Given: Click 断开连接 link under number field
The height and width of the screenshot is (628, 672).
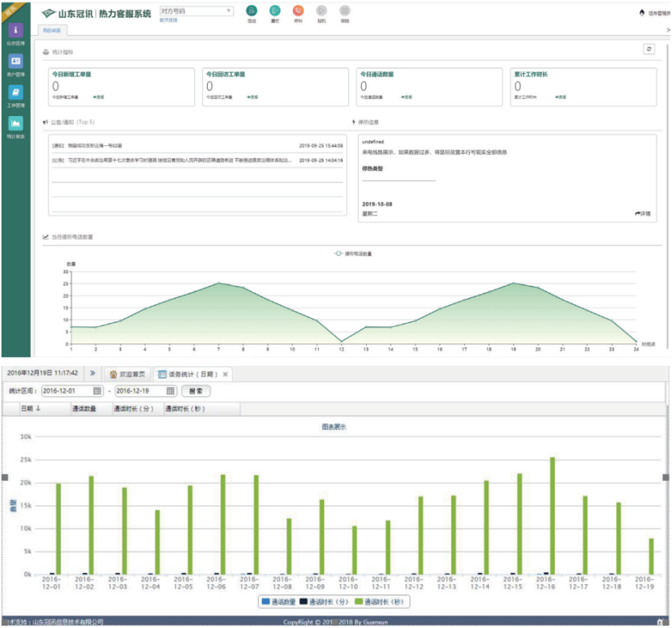Looking at the screenshot, I should tap(169, 20).
